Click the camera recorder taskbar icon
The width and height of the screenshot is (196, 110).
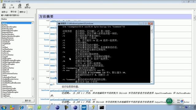coord(66,107)
